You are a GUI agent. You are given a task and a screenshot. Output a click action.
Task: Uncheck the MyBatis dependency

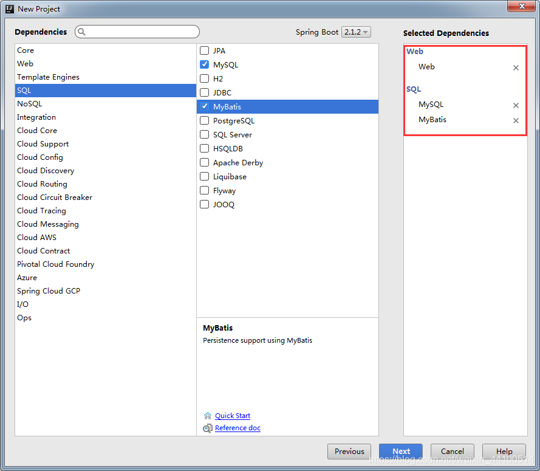point(204,106)
